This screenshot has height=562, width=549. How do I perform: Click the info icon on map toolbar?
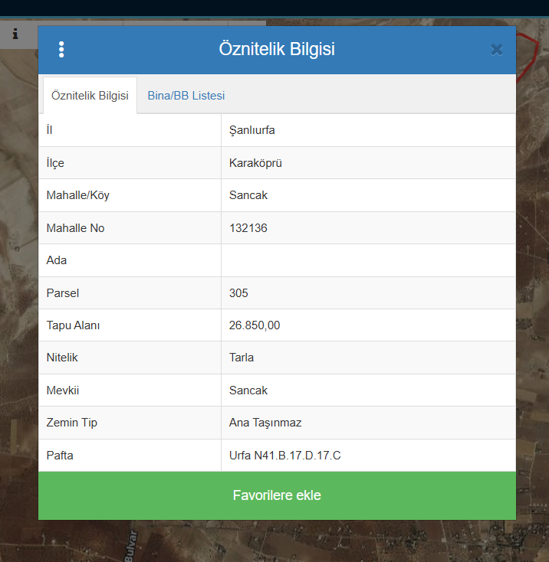tap(15, 34)
